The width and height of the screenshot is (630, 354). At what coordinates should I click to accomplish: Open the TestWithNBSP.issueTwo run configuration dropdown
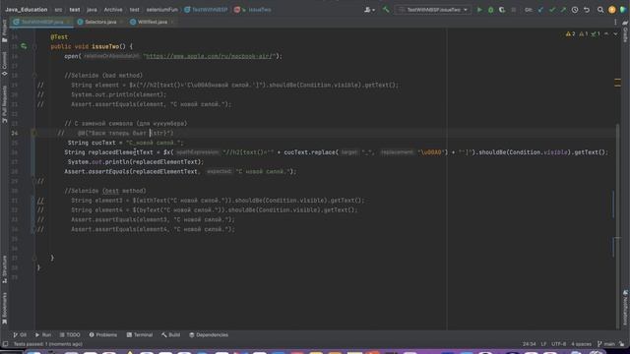433,10
